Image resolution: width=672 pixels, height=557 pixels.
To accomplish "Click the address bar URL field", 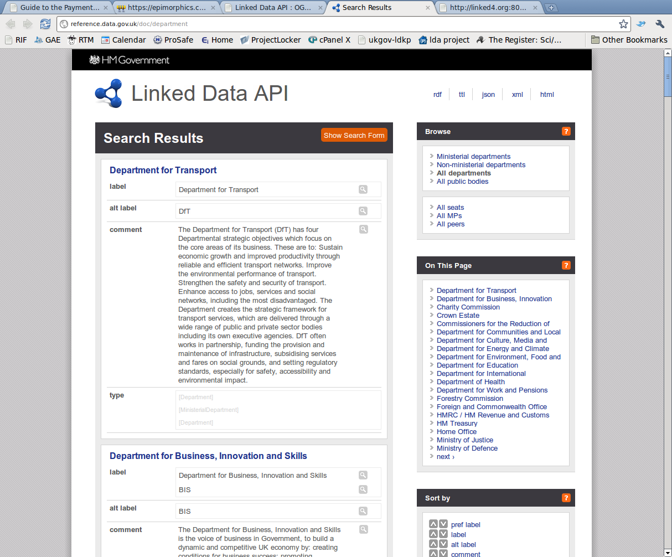I will (332, 24).
